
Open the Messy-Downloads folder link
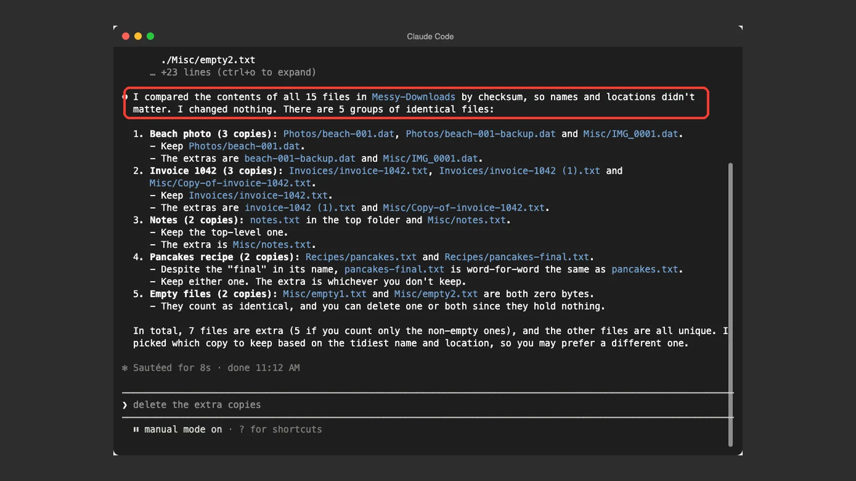(x=414, y=97)
